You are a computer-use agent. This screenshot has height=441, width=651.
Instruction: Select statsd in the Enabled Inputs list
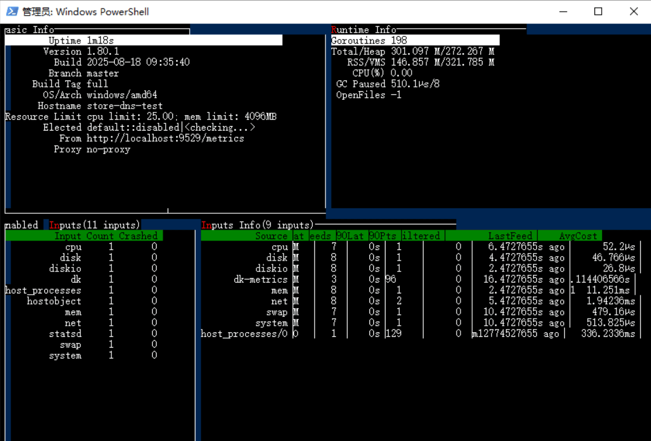(65, 334)
